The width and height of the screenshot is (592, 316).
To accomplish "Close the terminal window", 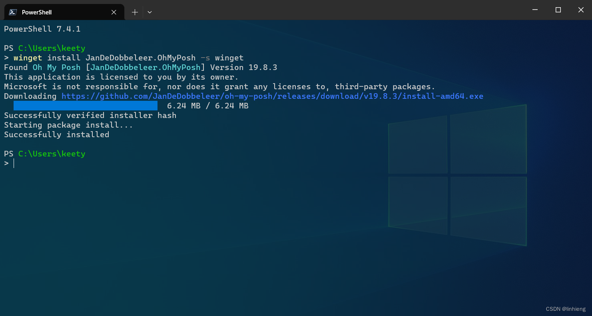I will click(x=581, y=10).
